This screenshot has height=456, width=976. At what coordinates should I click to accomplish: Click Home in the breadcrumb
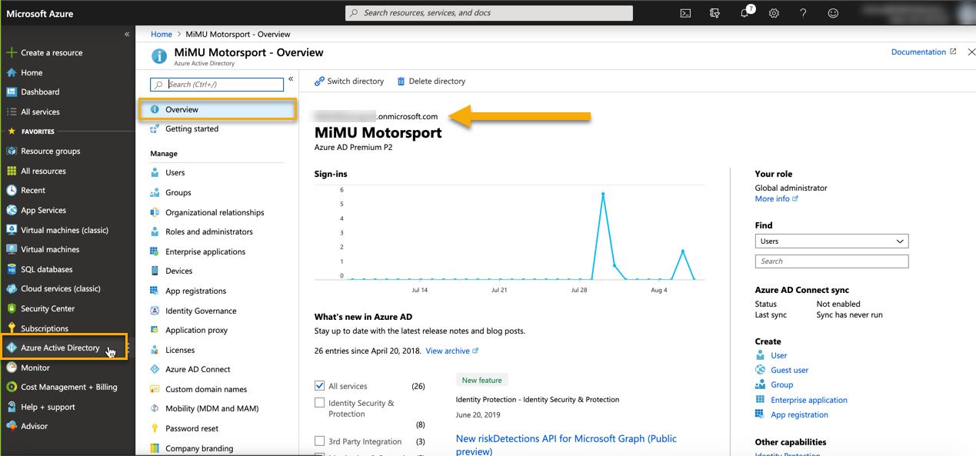(162, 35)
